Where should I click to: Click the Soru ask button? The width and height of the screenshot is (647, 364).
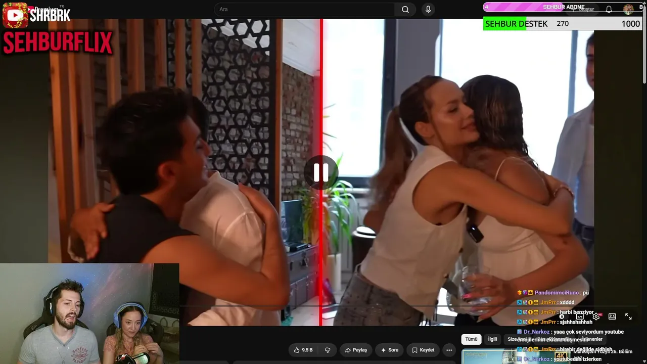[390, 350]
